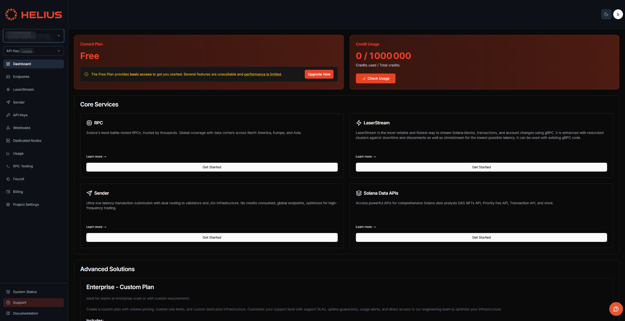Open Dedicated Nodes via its sidebar icon
The width and height of the screenshot is (625, 321).
click(x=8, y=140)
